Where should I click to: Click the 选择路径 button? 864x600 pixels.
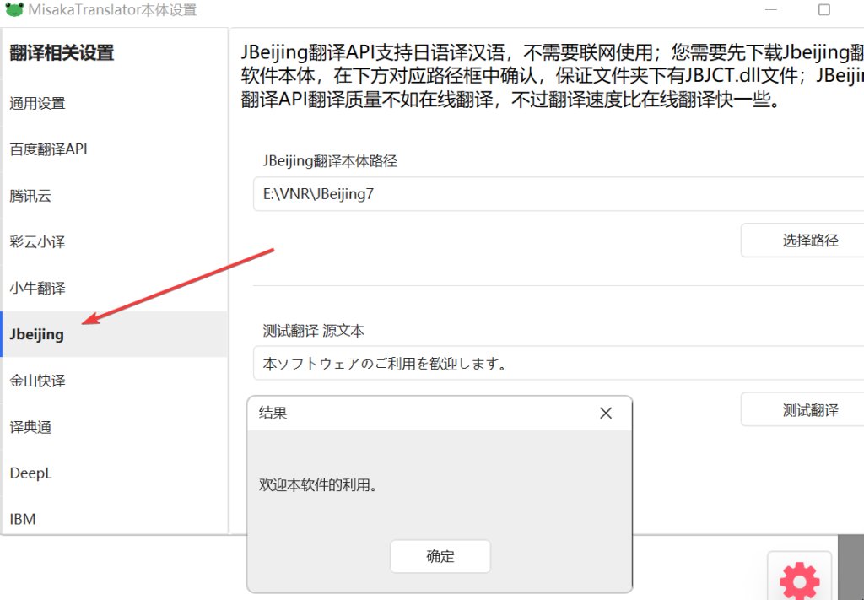[x=809, y=241]
